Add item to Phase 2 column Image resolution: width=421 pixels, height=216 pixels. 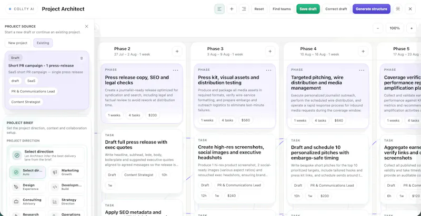177,51
